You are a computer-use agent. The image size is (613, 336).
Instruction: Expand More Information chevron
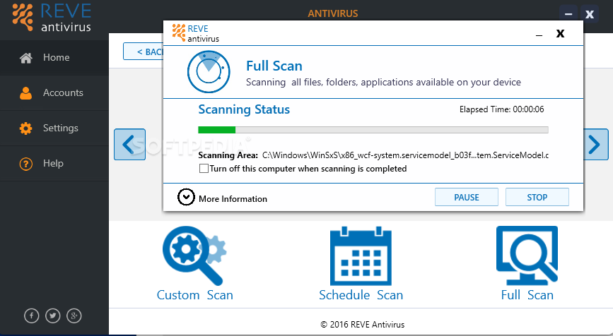(186, 197)
